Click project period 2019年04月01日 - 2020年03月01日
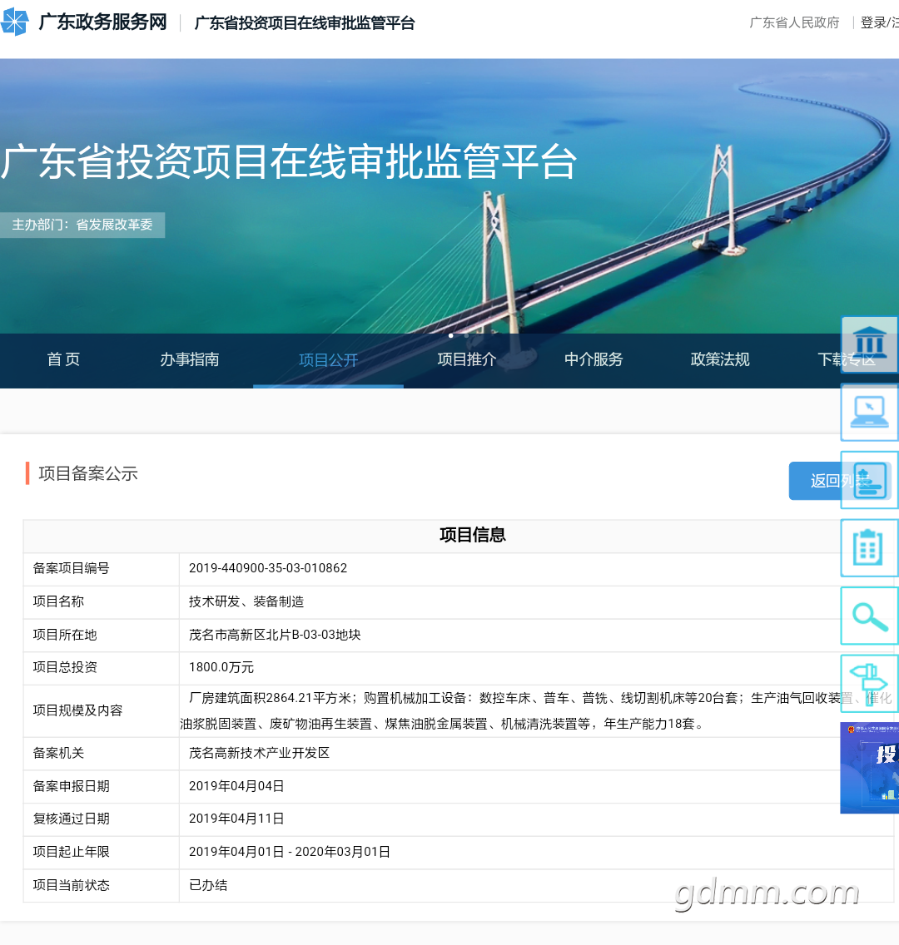This screenshot has height=945, width=899. click(290, 852)
